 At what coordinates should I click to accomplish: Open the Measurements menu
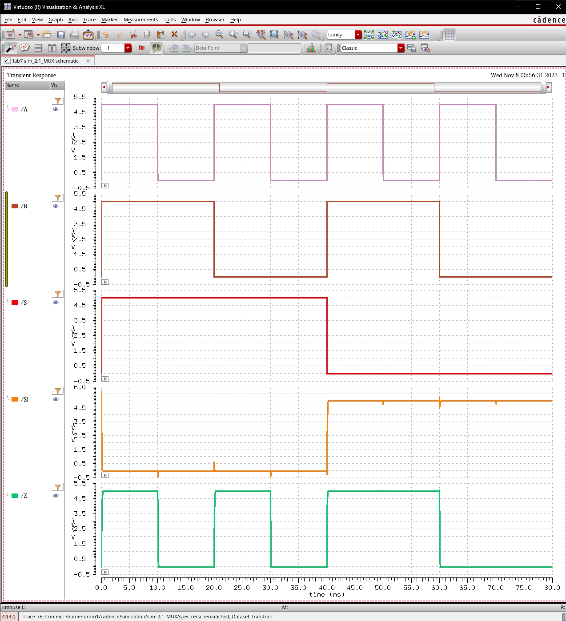pyautogui.click(x=140, y=20)
